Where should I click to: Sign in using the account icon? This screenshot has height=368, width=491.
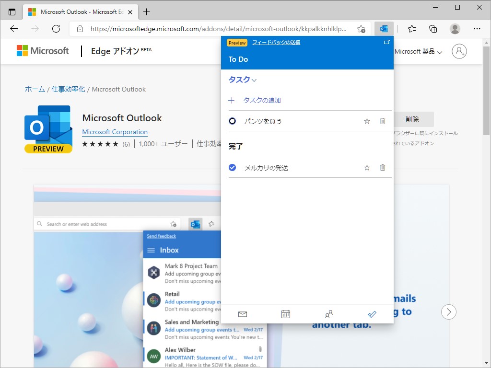(x=459, y=51)
